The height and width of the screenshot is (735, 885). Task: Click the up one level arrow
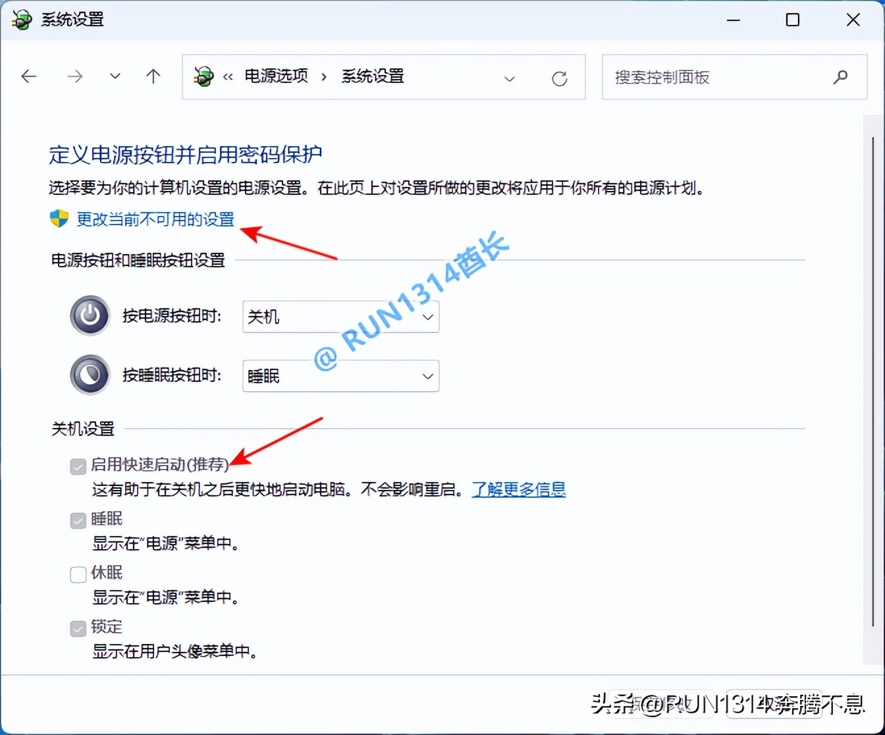[x=153, y=76]
